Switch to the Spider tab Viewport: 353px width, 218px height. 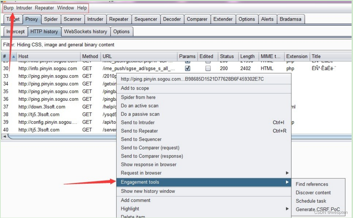pos(51,19)
